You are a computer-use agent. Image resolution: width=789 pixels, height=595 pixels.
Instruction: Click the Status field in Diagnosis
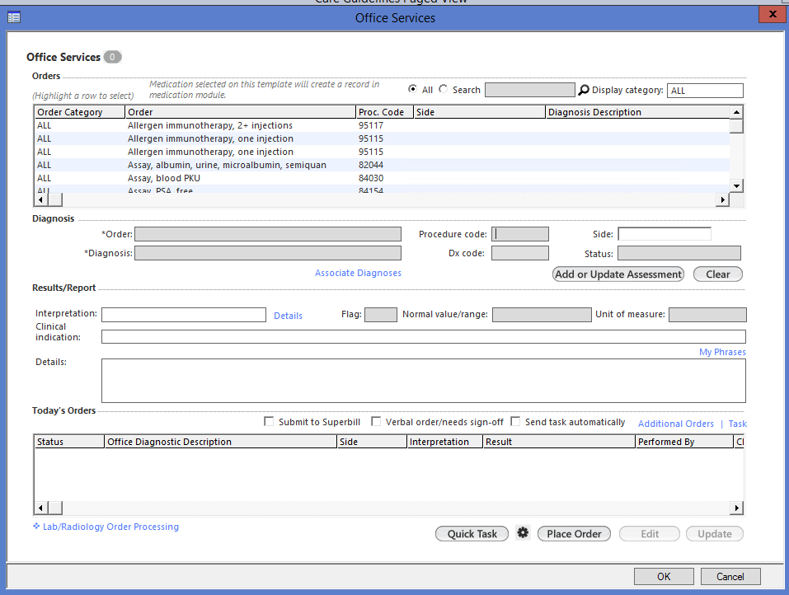tap(679, 254)
